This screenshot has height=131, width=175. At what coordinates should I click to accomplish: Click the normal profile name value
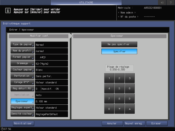51,51
